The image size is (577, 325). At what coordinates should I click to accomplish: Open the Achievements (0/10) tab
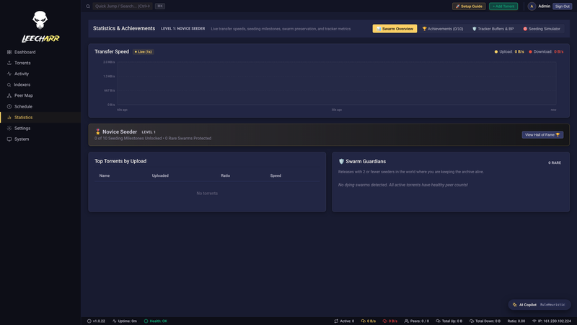pos(443,29)
